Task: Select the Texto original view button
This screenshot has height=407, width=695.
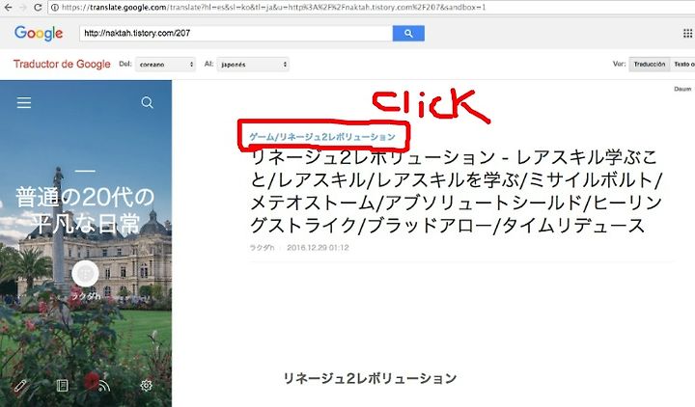Action: (x=683, y=65)
